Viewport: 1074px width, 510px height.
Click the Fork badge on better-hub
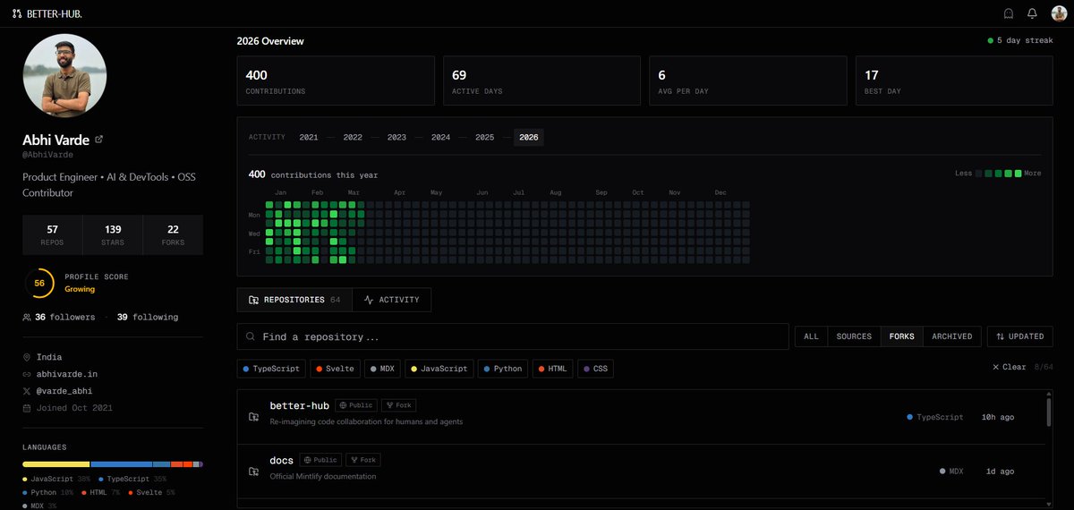tap(398, 405)
